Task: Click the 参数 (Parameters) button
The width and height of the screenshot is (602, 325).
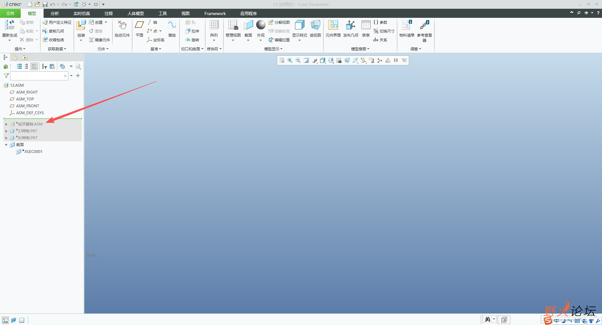Action: [380, 22]
